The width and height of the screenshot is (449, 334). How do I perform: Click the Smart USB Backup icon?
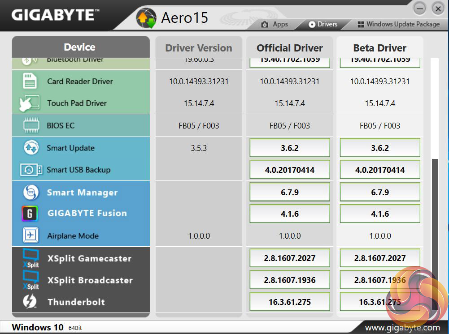pos(31,170)
